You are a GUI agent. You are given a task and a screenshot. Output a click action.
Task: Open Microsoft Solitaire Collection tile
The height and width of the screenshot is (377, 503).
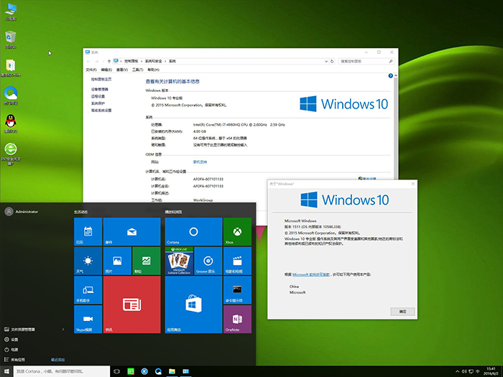[178, 261]
